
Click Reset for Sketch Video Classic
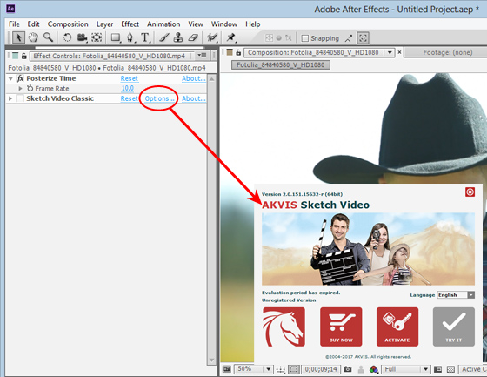tap(130, 98)
